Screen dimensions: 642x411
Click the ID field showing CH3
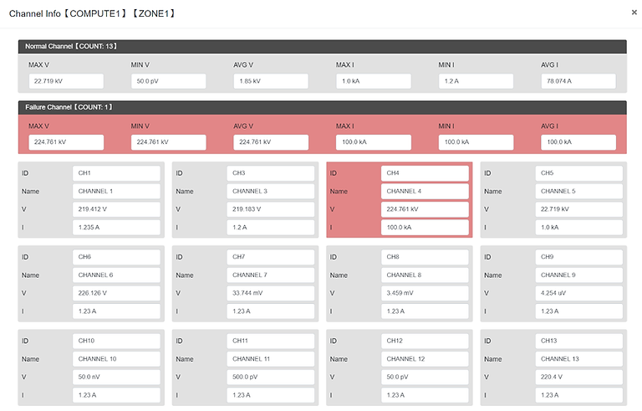tap(271, 173)
